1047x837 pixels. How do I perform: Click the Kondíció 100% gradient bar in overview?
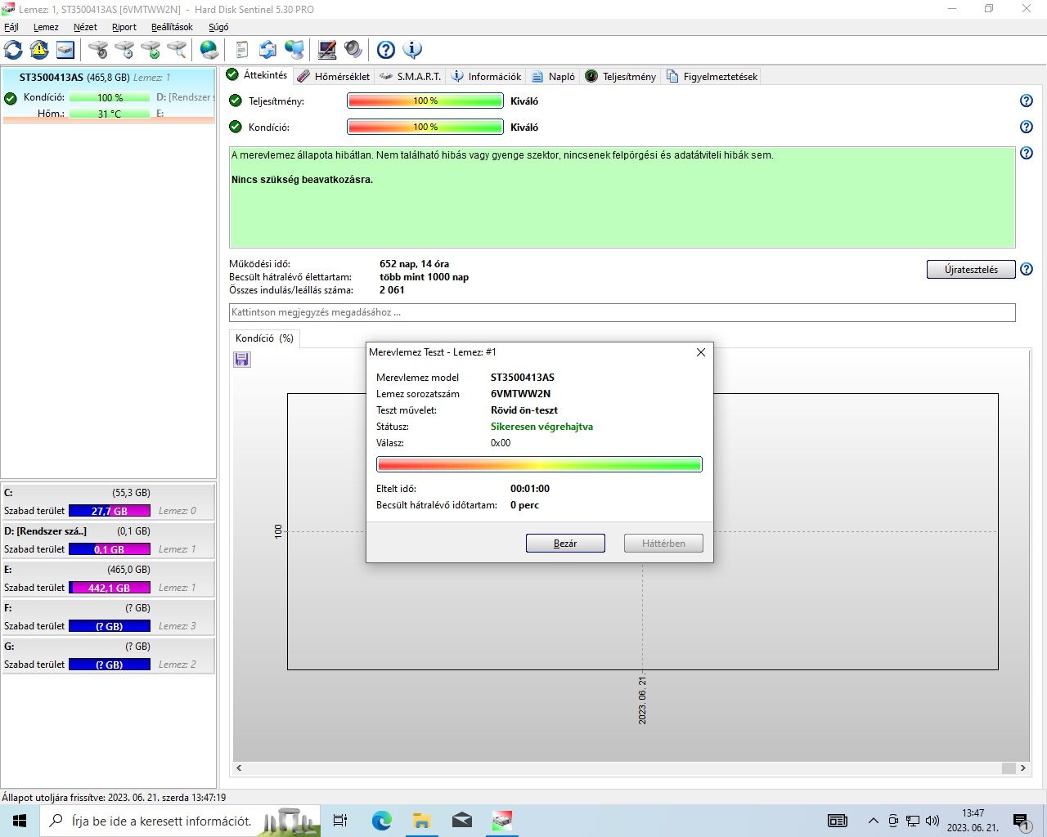pos(425,128)
